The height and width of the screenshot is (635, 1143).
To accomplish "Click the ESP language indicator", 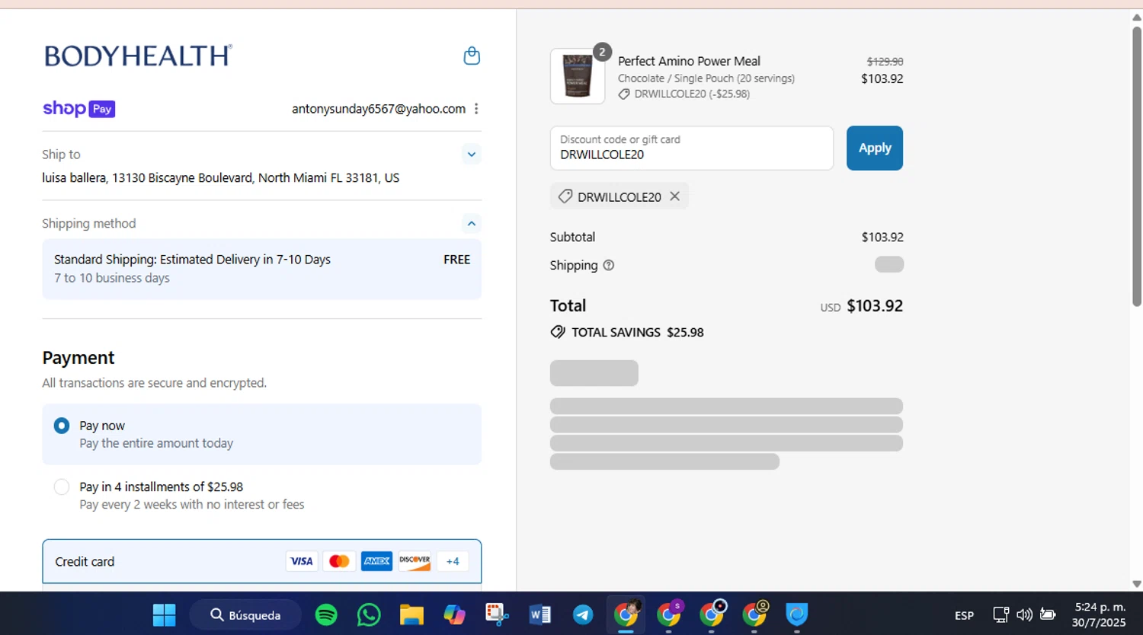I will pyautogui.click(x=964, y=615).
